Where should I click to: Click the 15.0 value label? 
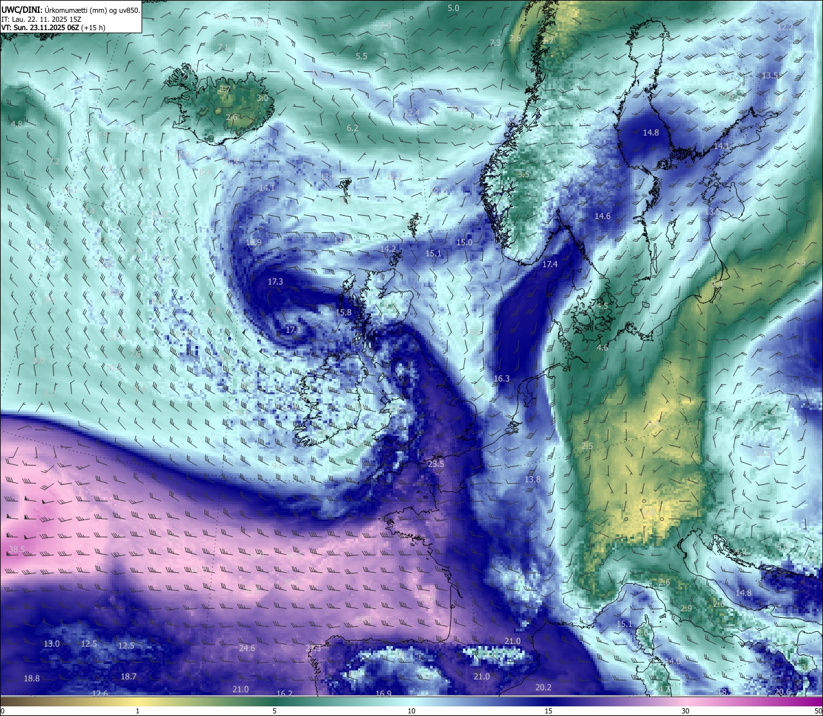[464, 242]
